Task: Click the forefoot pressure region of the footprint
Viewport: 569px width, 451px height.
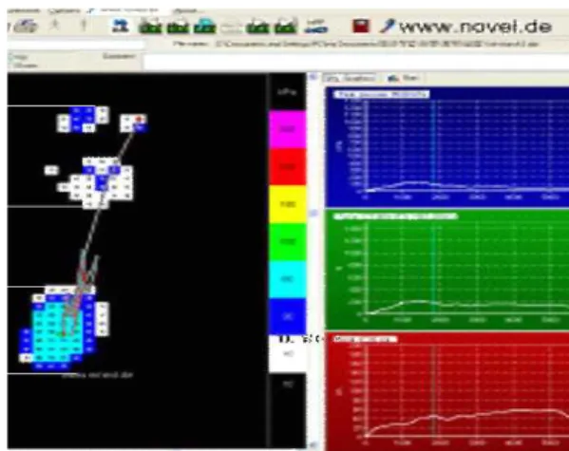Action: [x=95, y=183]
